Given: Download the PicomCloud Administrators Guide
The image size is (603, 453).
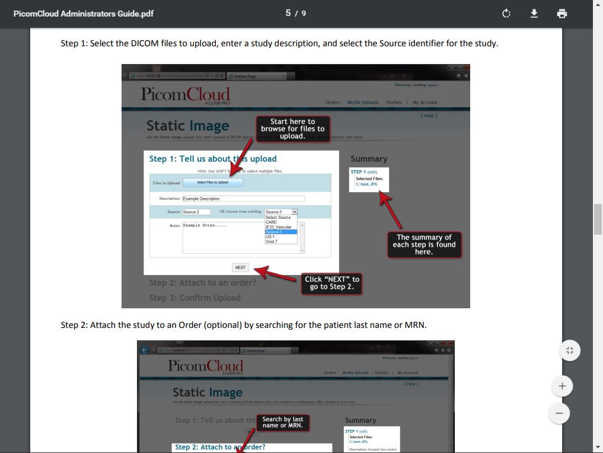Looking at the screenshot, I should [x=534, y=12].
